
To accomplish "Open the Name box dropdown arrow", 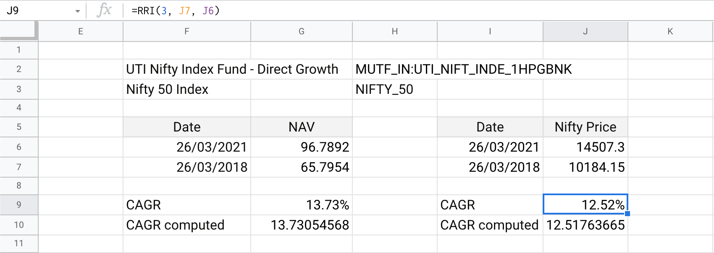I will [78, 11].
